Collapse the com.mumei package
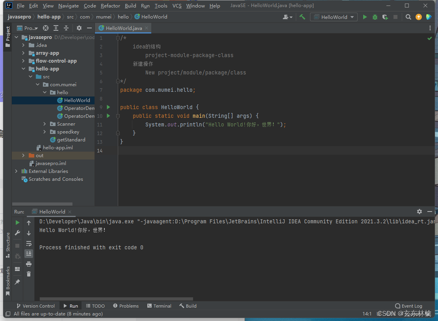The image size is (438, 321). (38, 84)
